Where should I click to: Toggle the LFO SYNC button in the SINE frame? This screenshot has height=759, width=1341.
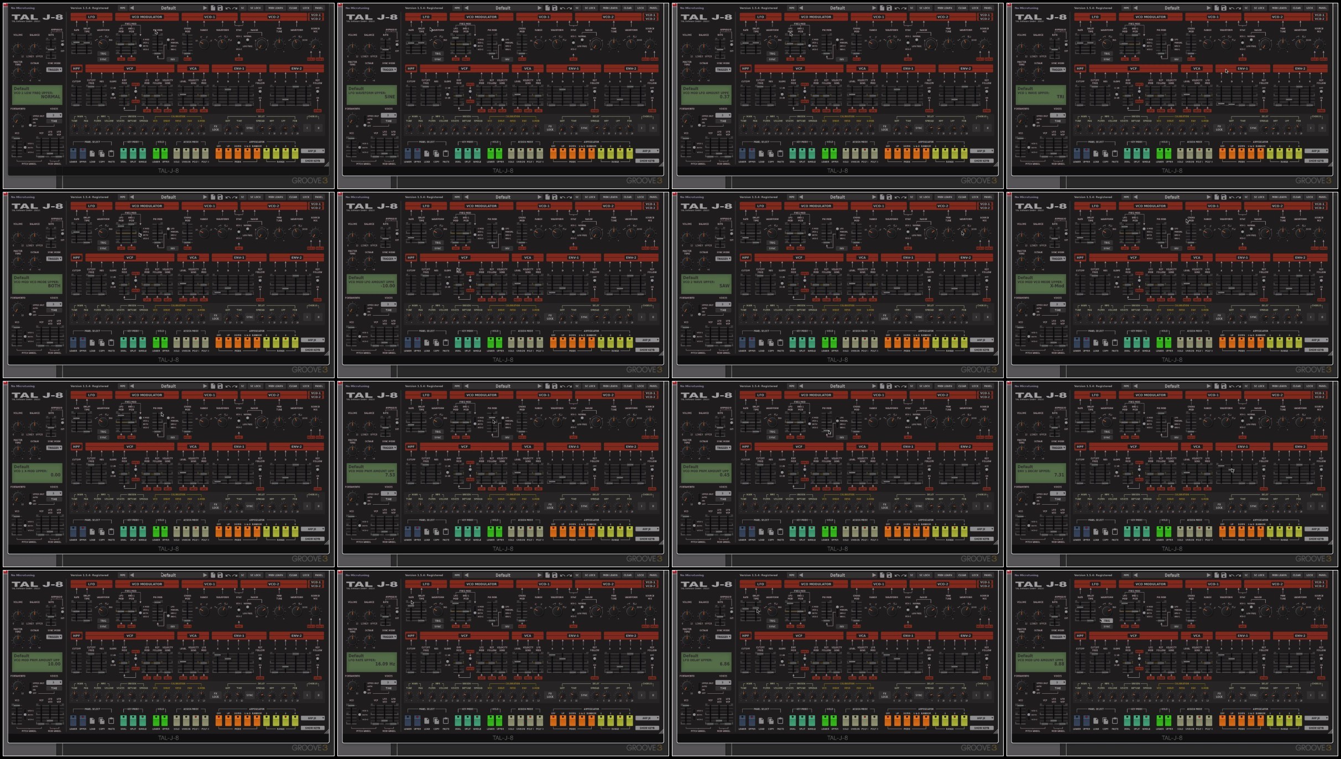pyautogui.click(x=437, y=59)
